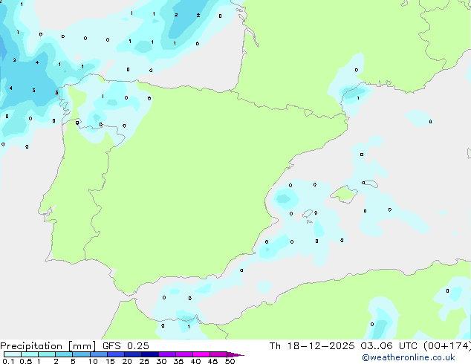Pick the legend swatch between 10 and 15
The width and height of the screenshot is (471, 364).
[98, 354]
